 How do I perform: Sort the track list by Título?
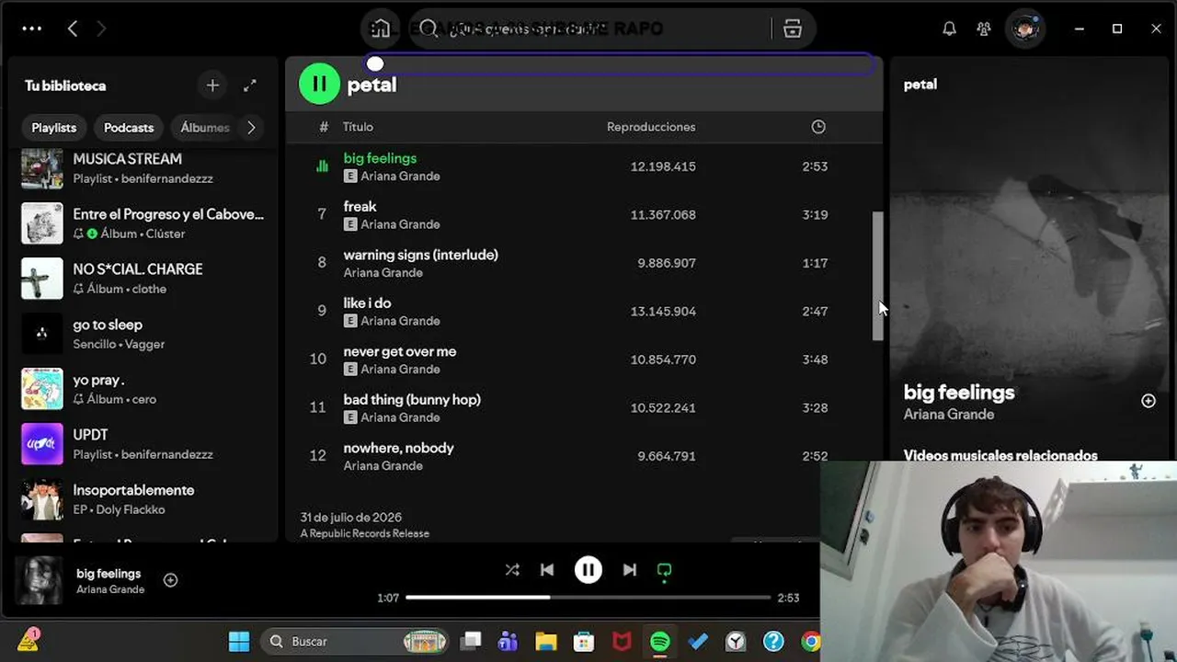358,127
